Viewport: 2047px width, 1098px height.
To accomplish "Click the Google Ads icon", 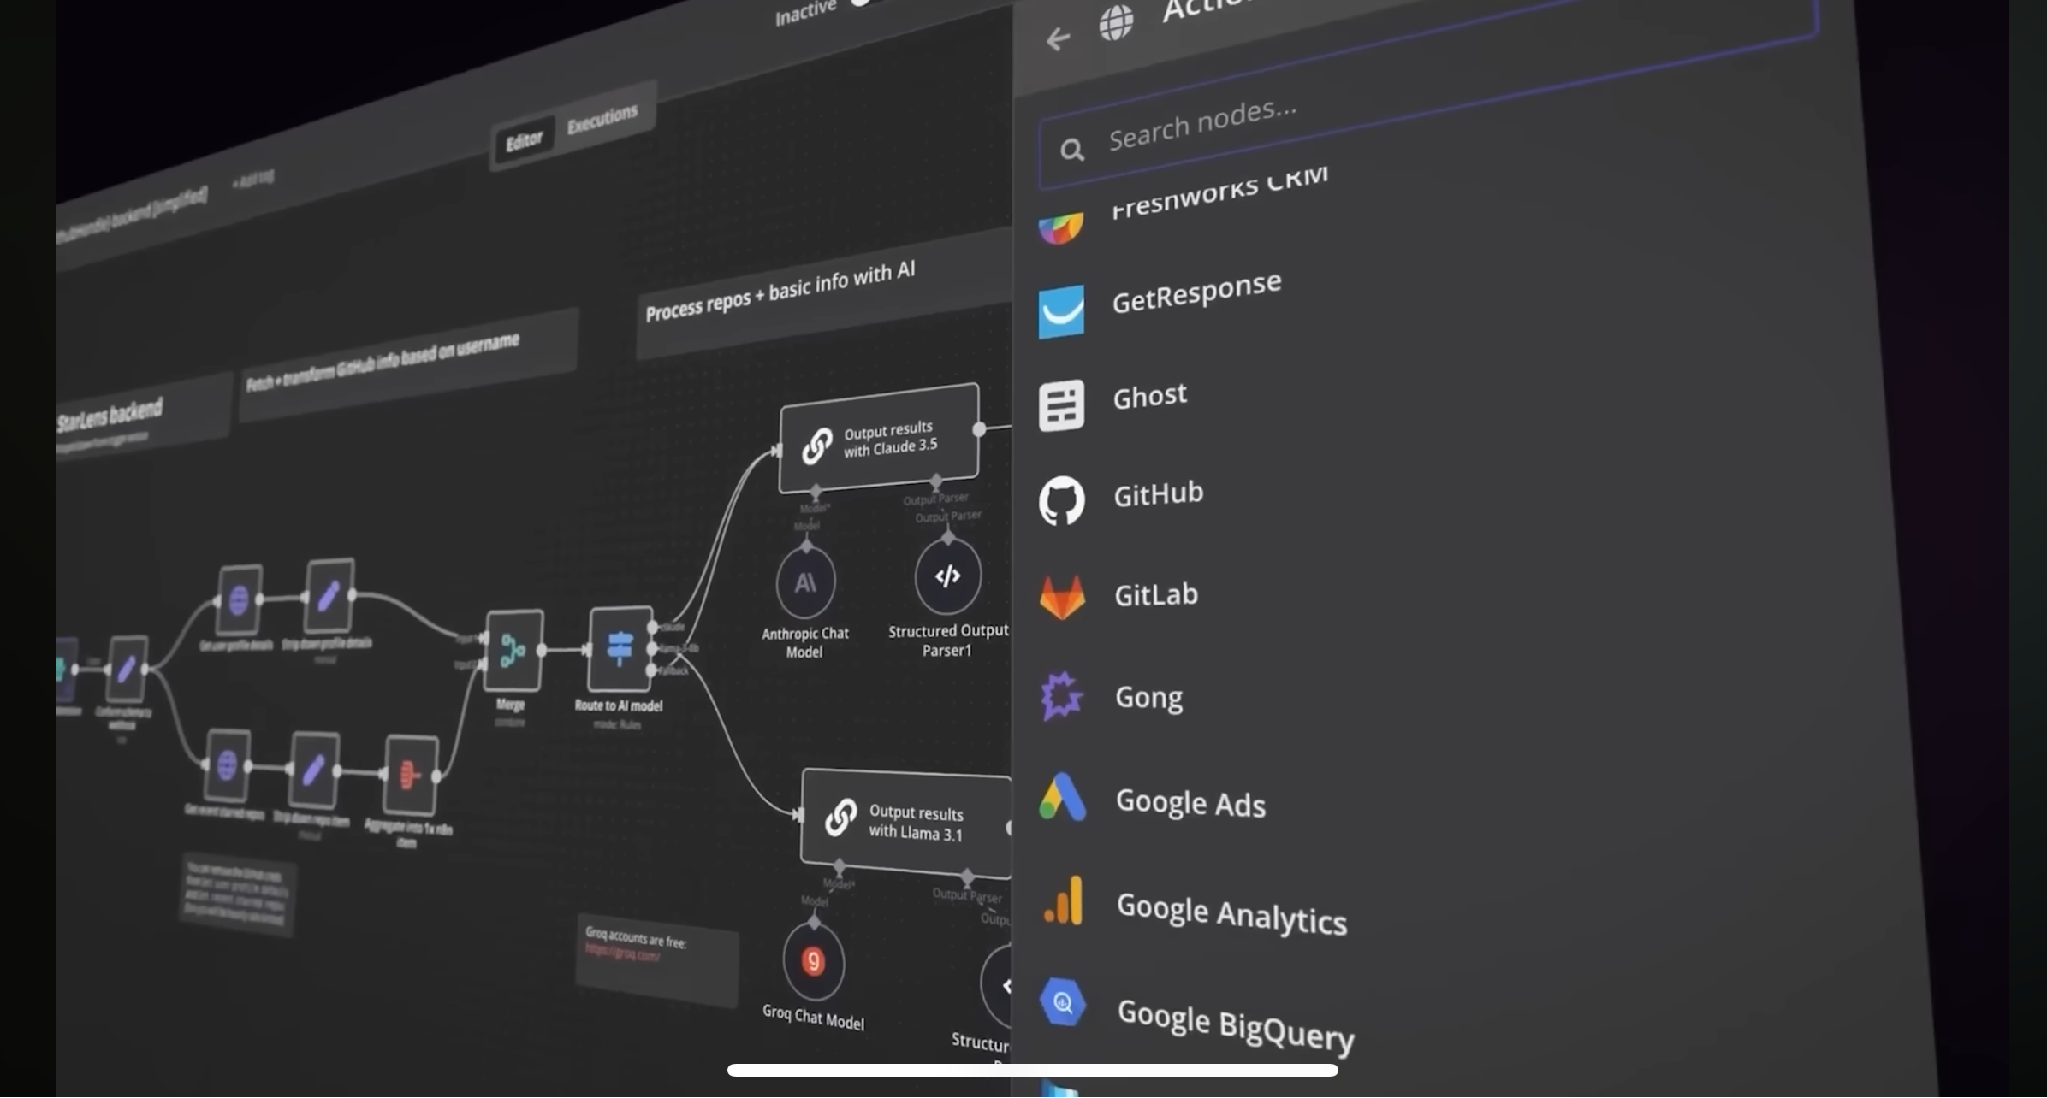I will tap(1062, 797).
